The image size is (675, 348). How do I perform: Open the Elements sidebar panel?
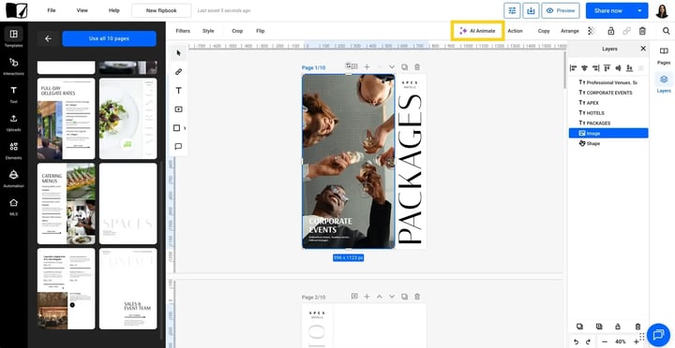point(14,151)
